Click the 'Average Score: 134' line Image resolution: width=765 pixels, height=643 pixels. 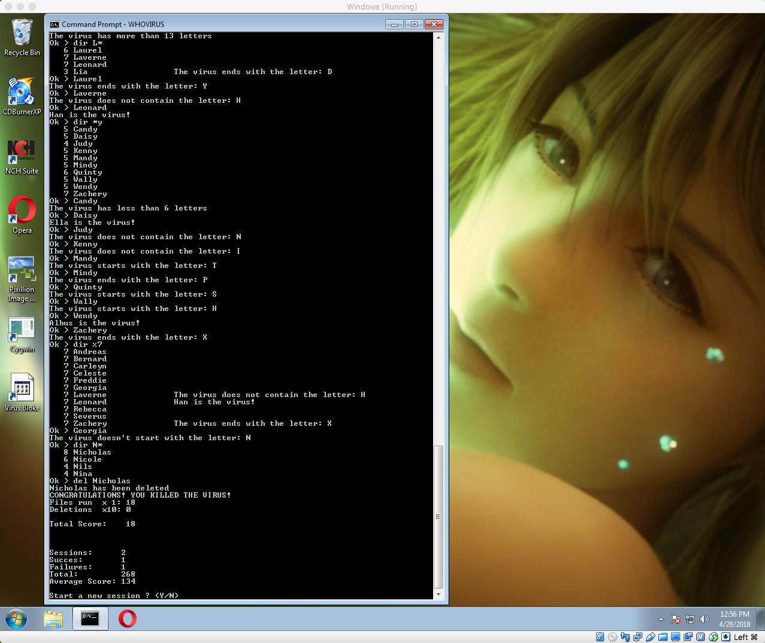pos(92,581)
